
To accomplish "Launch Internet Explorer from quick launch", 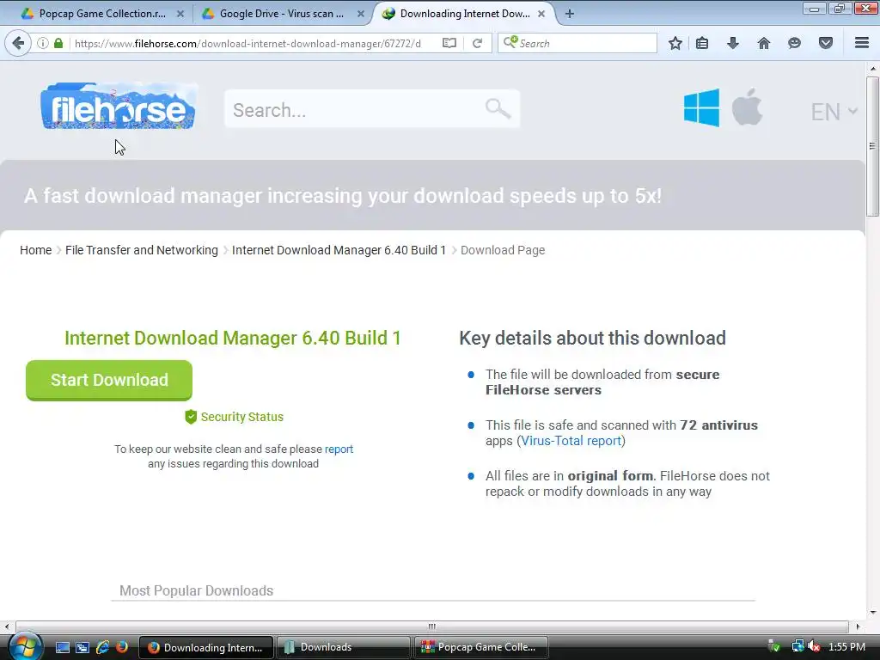I will click(102, 647).
